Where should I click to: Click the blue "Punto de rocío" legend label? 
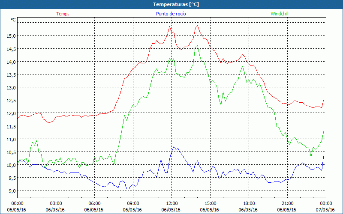[x=171, y=14]
